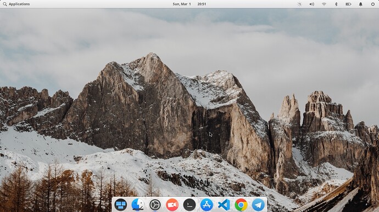Launch the red video camera app

(172, 205)
